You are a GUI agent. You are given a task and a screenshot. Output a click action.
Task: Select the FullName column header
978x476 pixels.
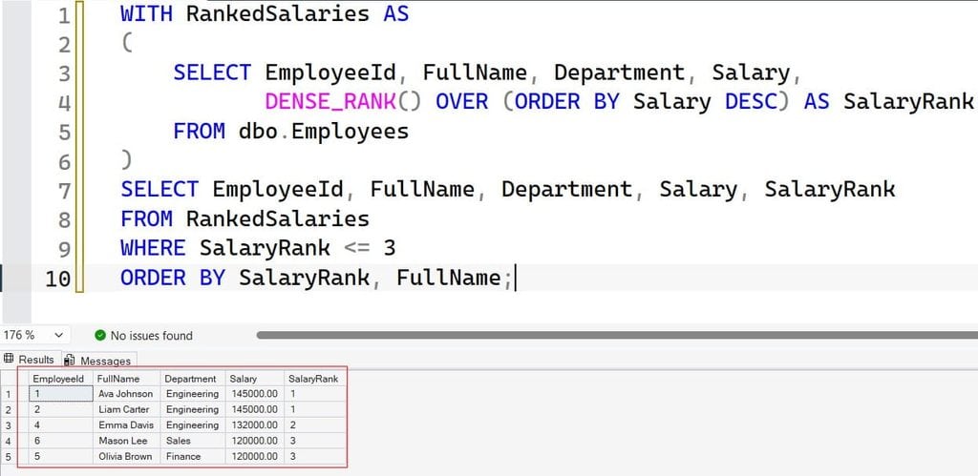click(127, 378)
